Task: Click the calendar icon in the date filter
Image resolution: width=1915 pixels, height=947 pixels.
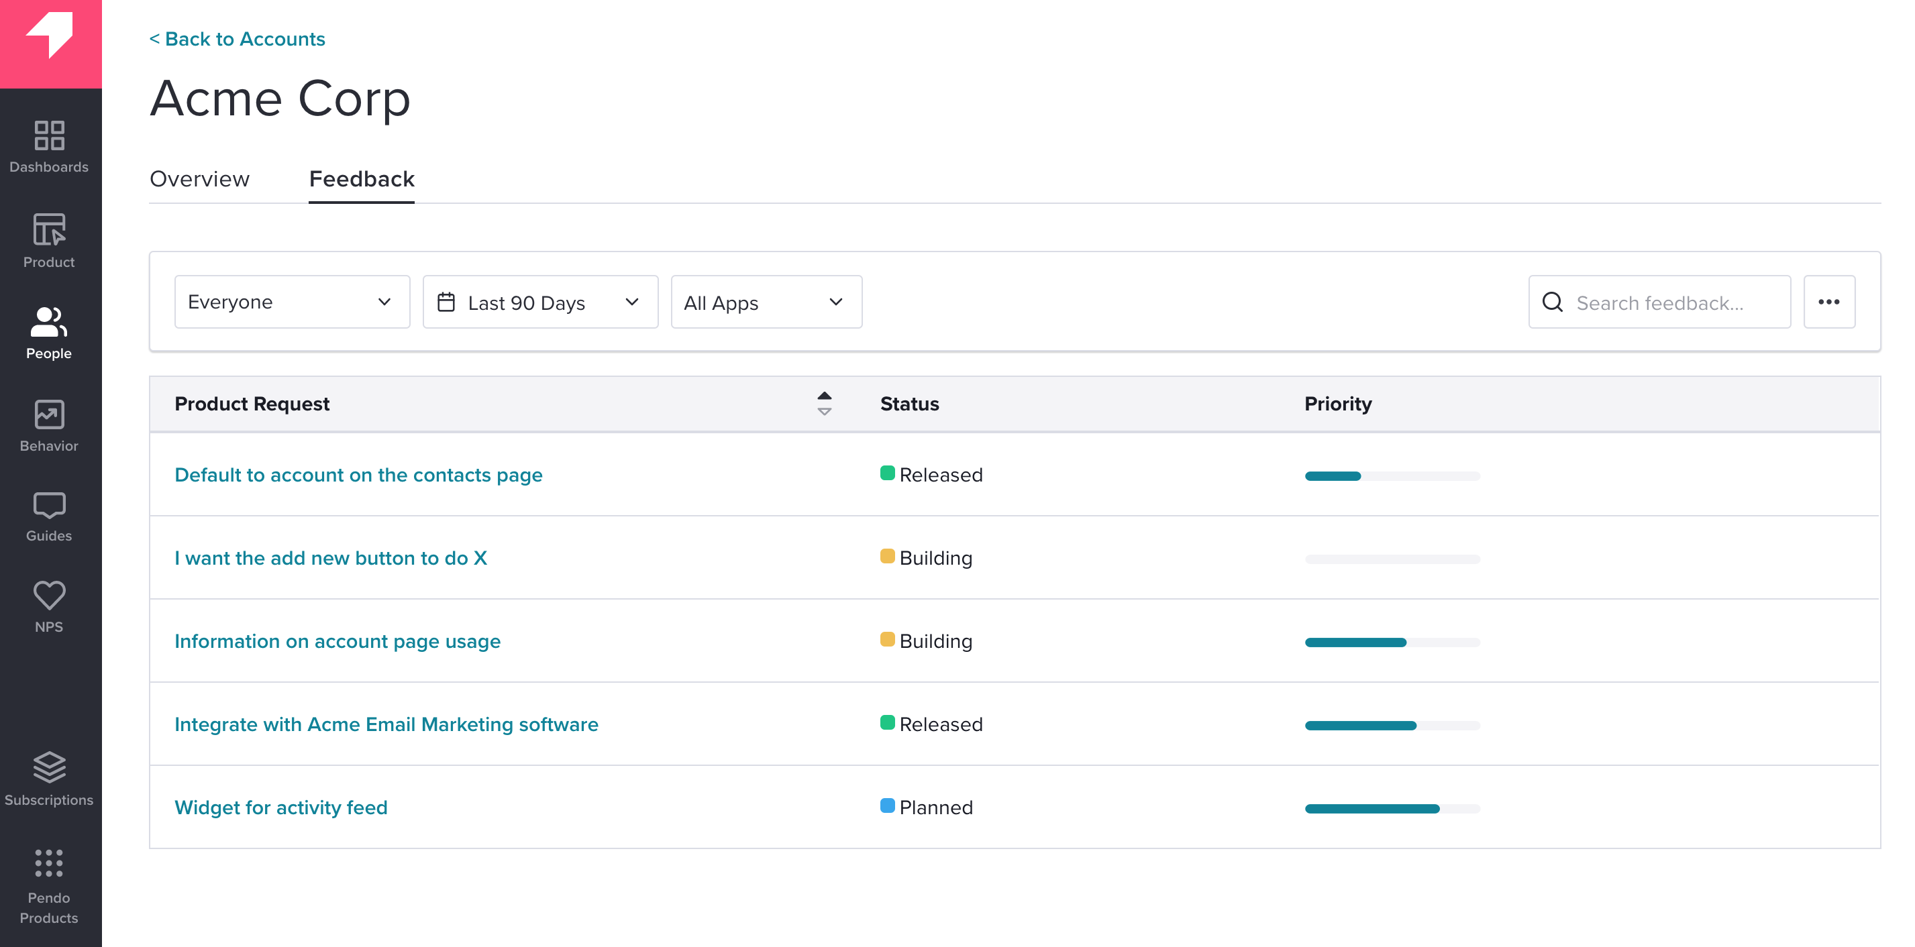Action: pyautogui.click(x=446, y=302)
